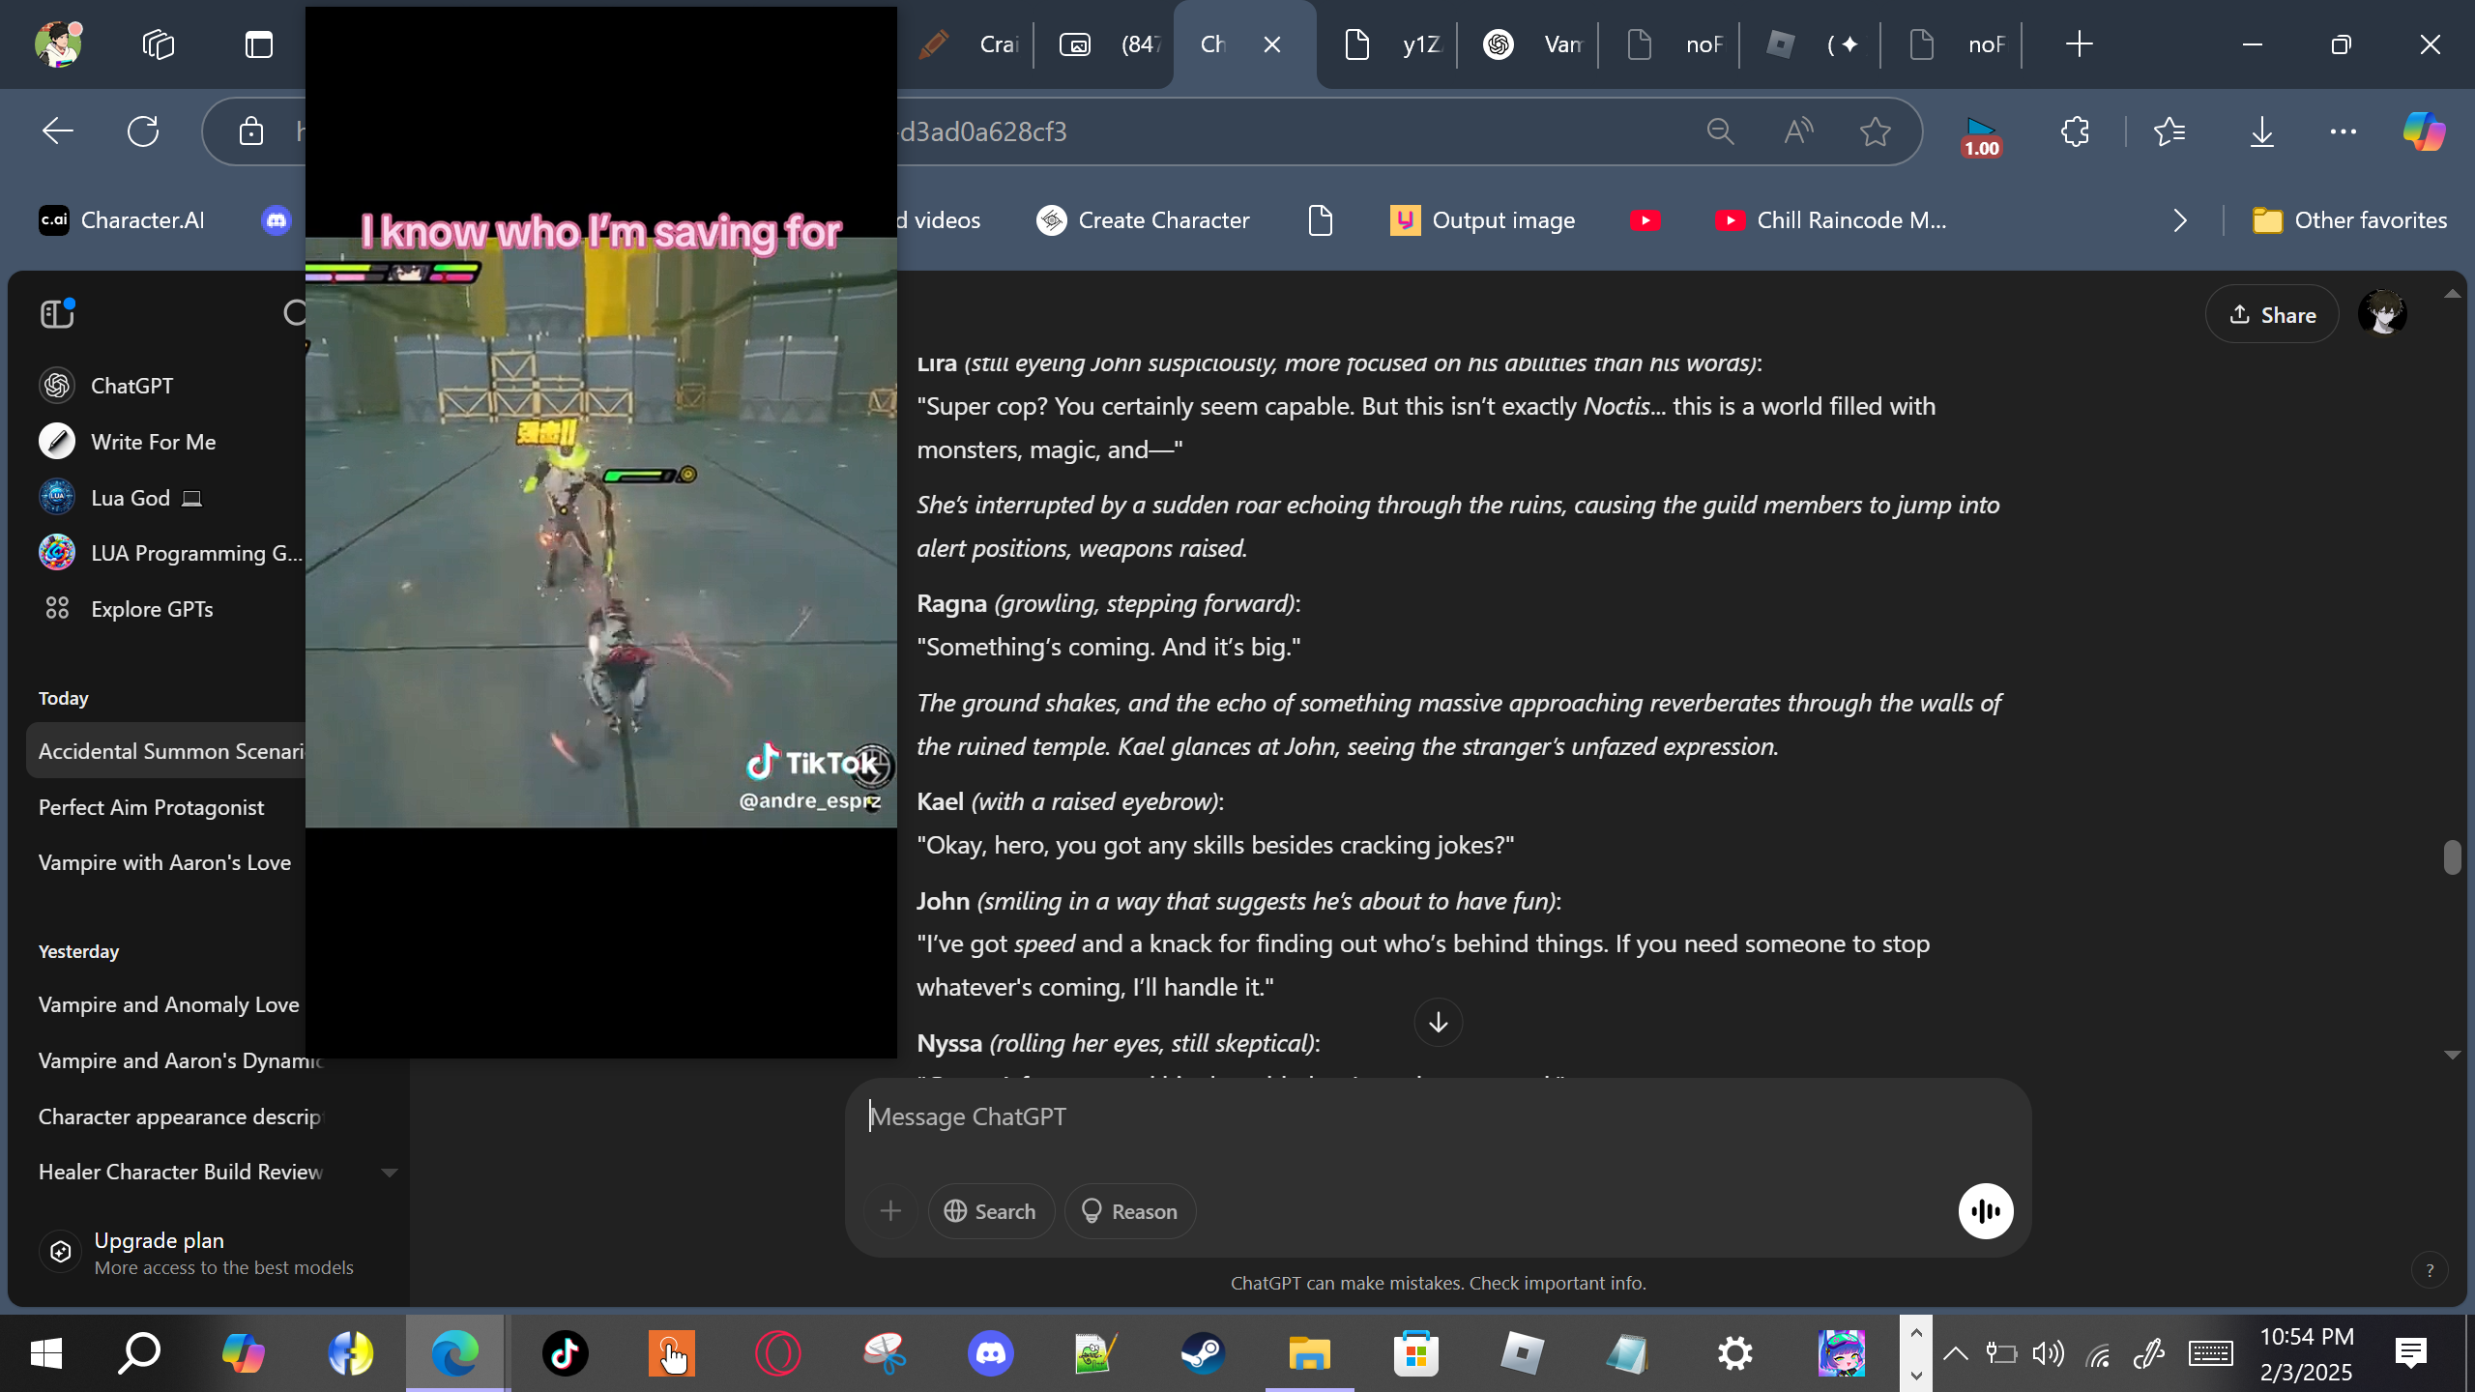This screenshot has width=2475, height=1392.
Task: Open Copilot in the browser toolbar
Action: [x=2424, y=131]
